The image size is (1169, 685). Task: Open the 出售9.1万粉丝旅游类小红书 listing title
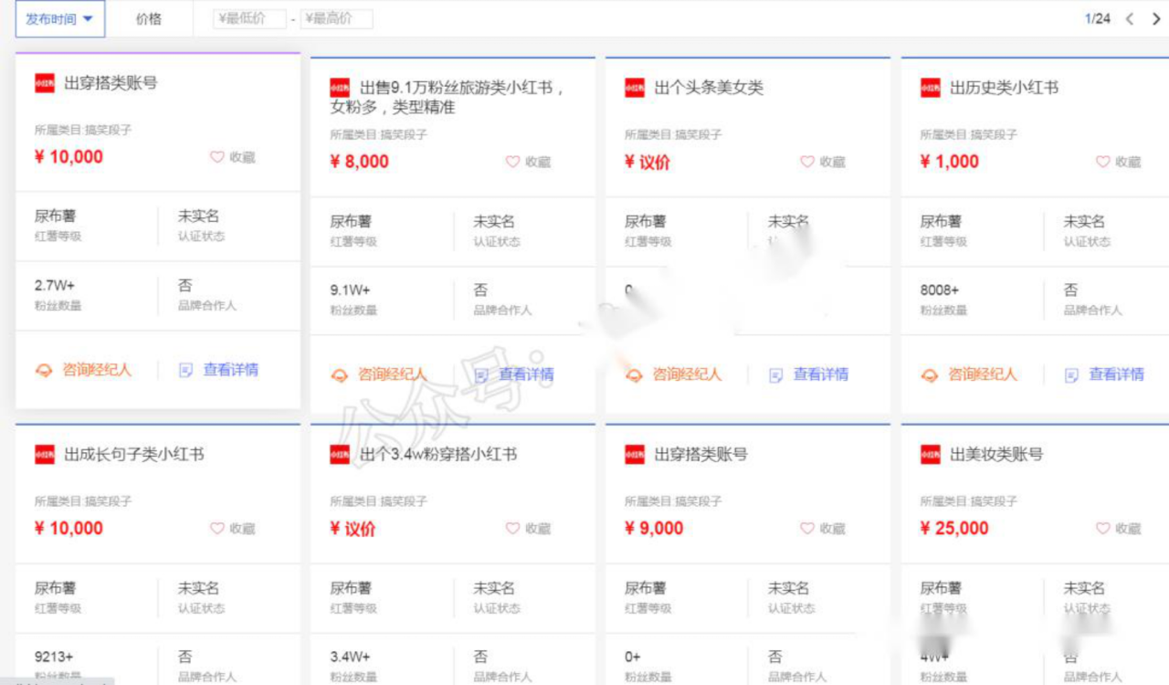[448, 97]
